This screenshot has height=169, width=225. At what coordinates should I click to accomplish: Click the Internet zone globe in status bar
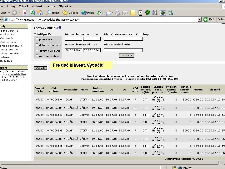click(180, 167)
